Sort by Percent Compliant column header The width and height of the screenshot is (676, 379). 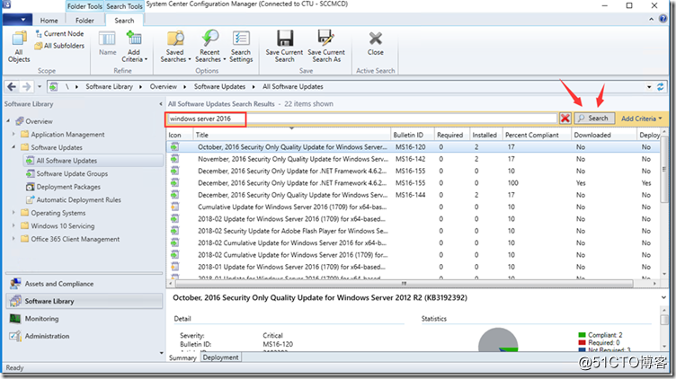click(x=538, y=135)
